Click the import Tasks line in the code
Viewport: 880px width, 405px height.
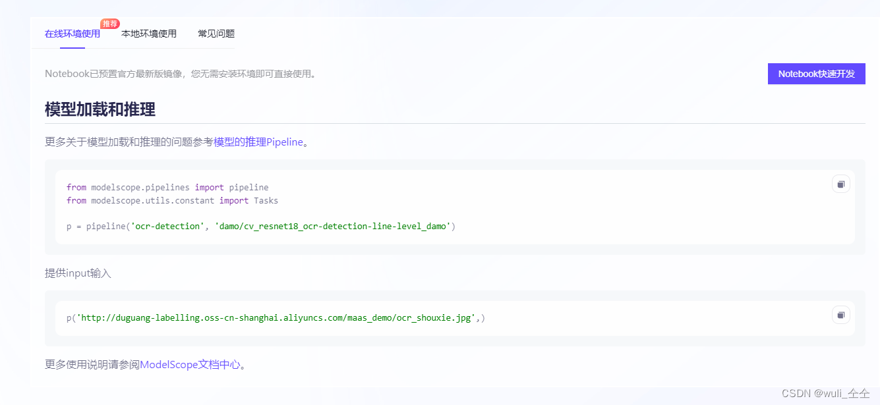171,200
